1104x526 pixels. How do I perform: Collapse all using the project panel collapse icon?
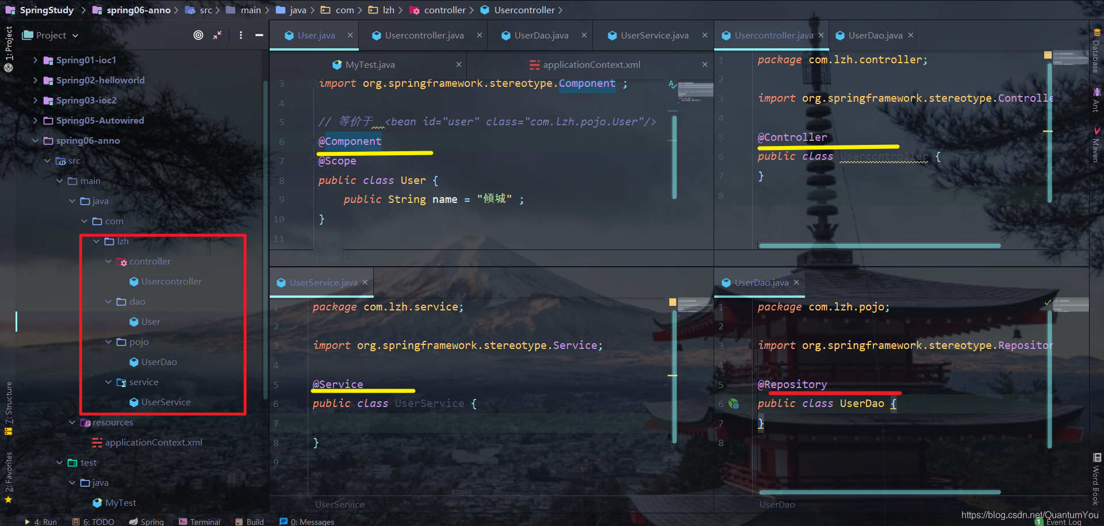217,35
